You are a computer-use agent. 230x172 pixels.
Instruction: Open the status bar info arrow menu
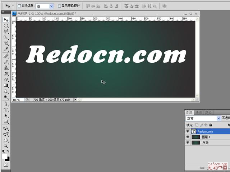coord(75,100)
